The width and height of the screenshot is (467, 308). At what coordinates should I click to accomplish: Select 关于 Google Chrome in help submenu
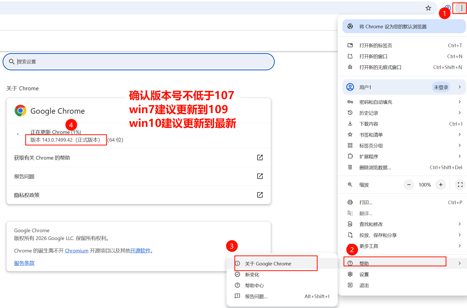[x=268, y=264]
